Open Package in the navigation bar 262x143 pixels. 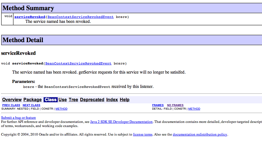(x=32, y=100)
